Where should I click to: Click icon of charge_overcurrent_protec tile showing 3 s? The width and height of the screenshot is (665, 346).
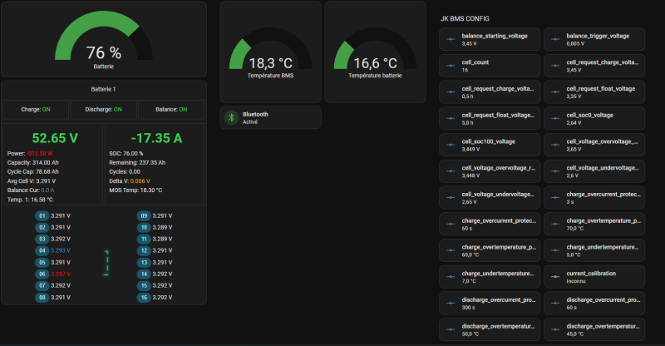(x=555, y=197)
